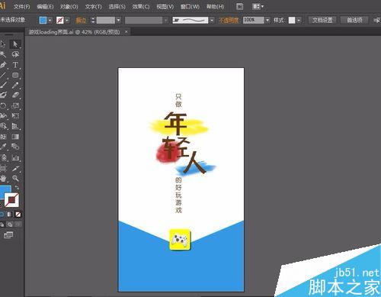Select the Blob Brush tool

point(3,95)
